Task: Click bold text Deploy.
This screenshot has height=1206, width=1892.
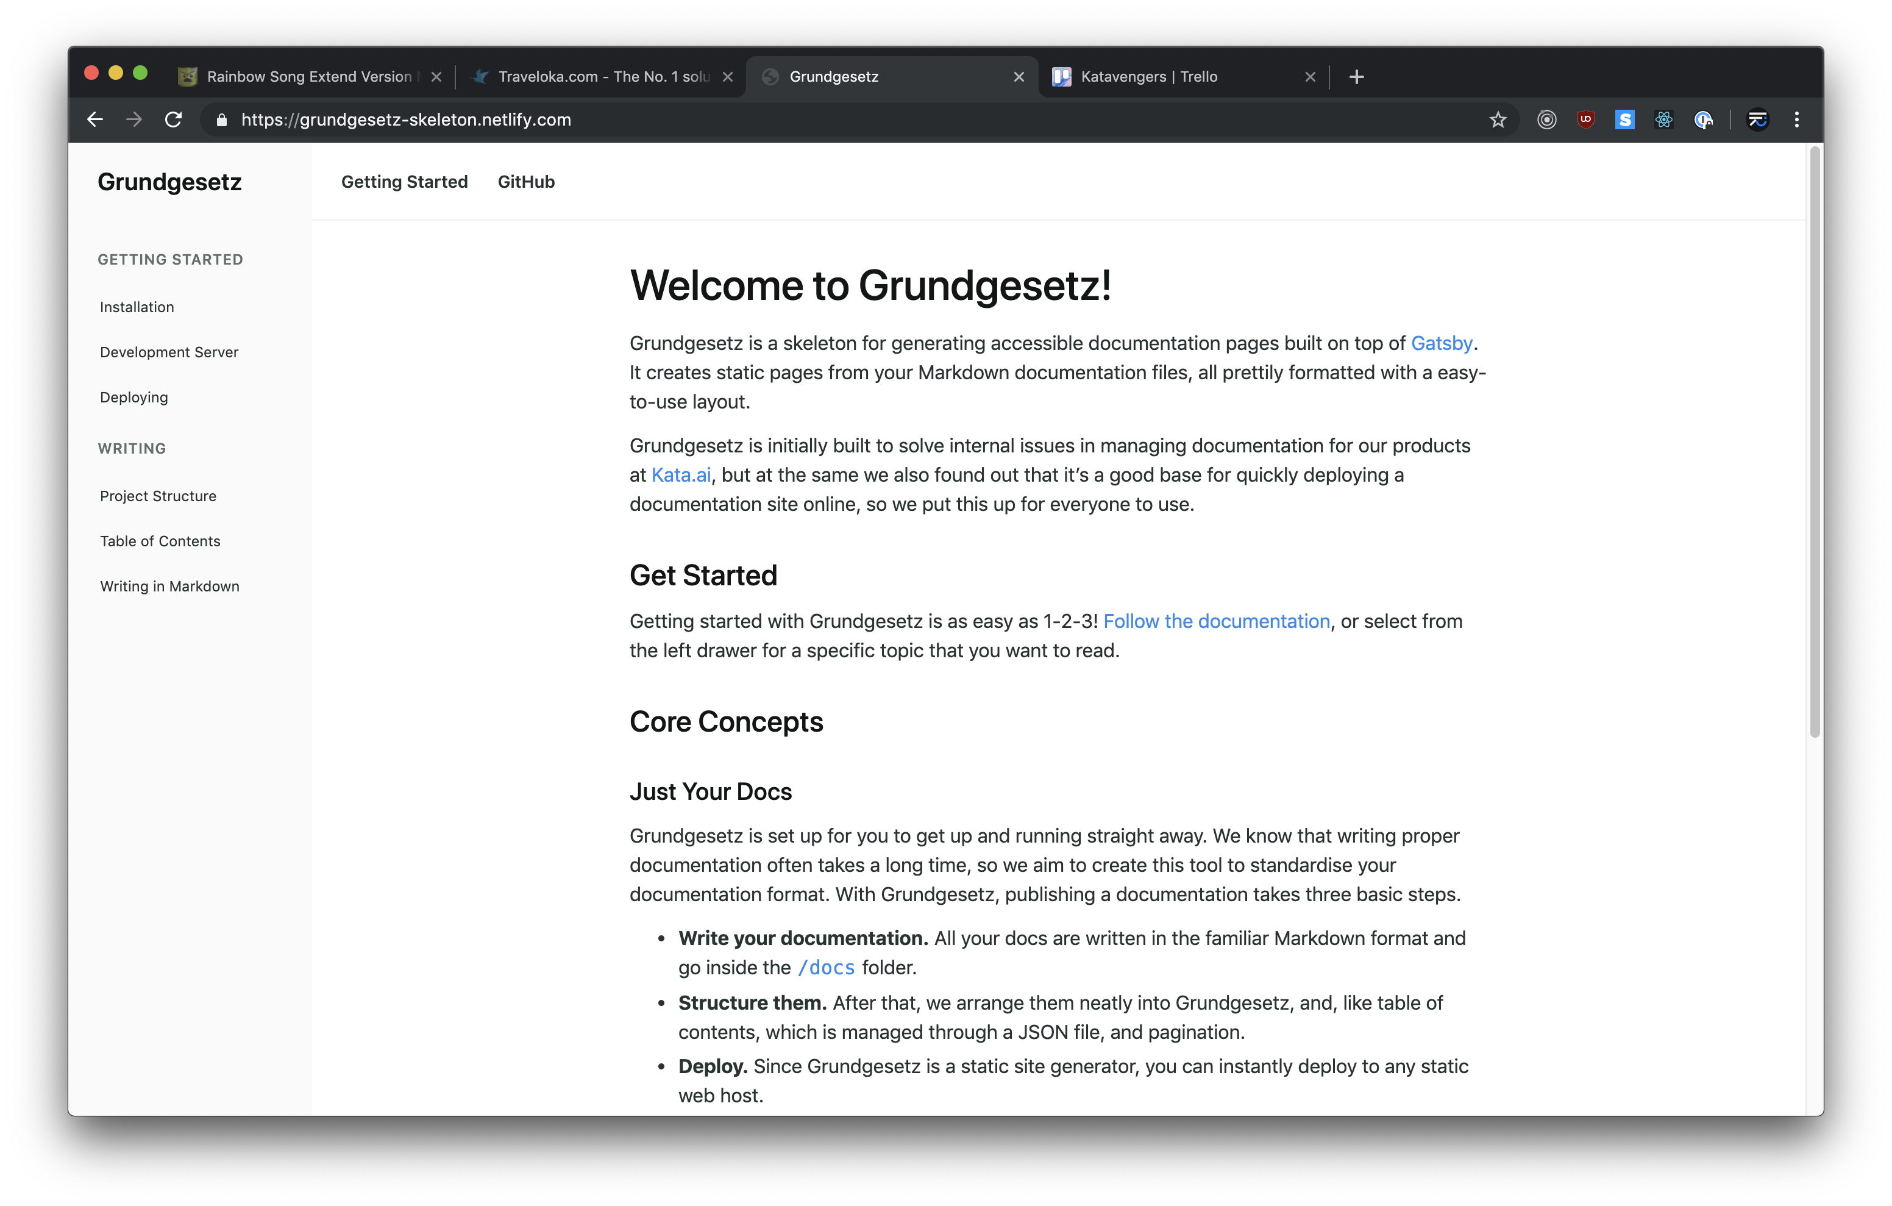Action: click(713, 1067)
